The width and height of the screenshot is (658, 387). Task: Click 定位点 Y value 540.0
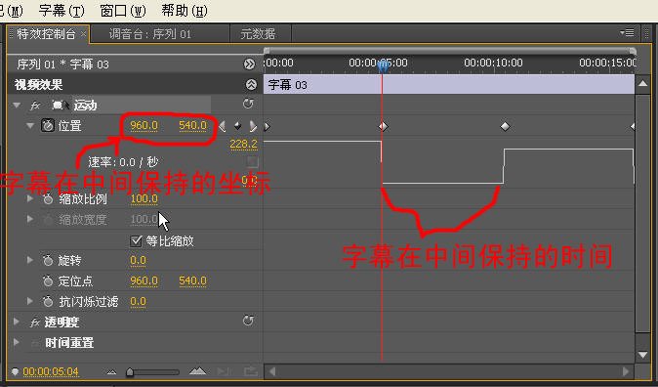tap(192, 280)
